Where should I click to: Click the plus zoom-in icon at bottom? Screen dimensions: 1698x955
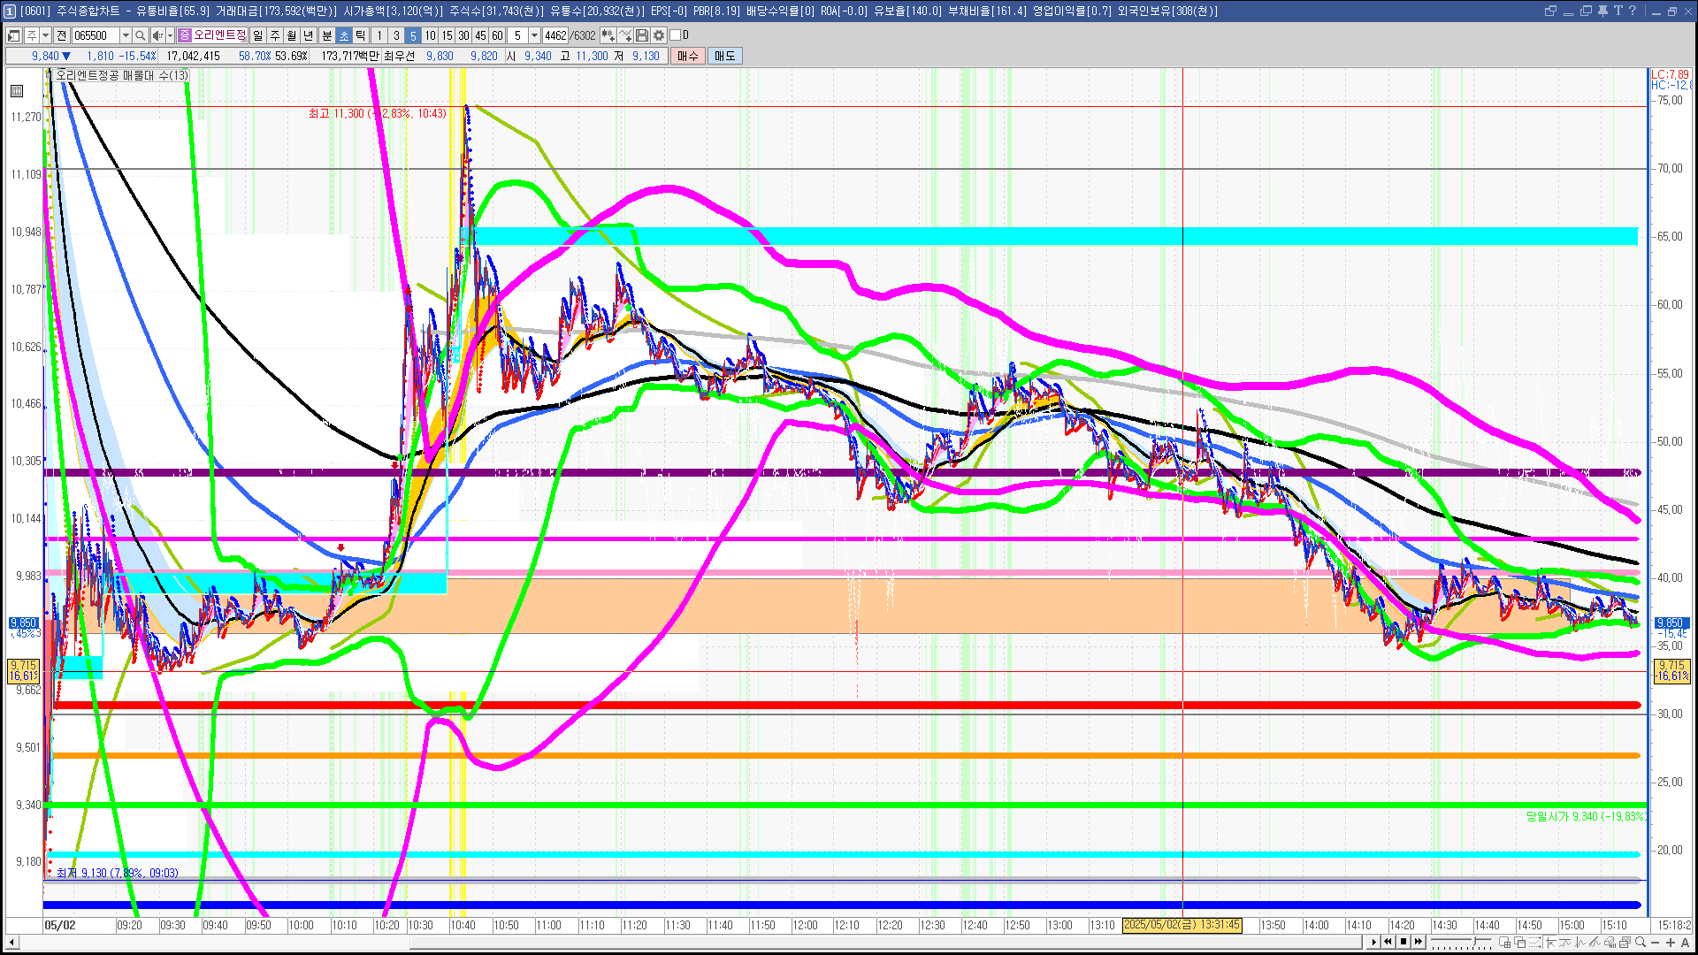point(1670,943)
